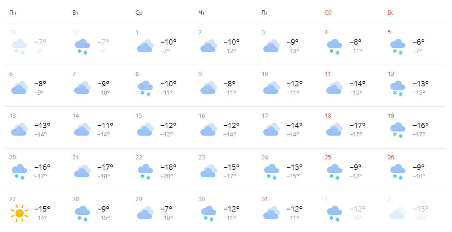Open the snow icon on Saturday 4
452x232 pixels.
335,47
